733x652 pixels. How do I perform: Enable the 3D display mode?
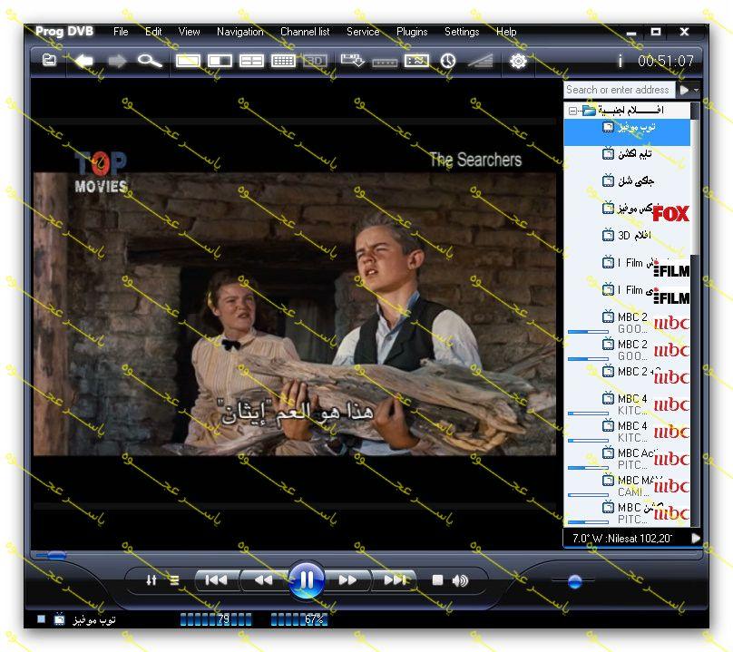click(315, 61)
